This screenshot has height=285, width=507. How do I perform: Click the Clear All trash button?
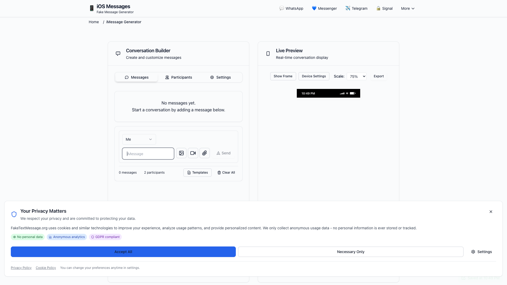point(226,173)
